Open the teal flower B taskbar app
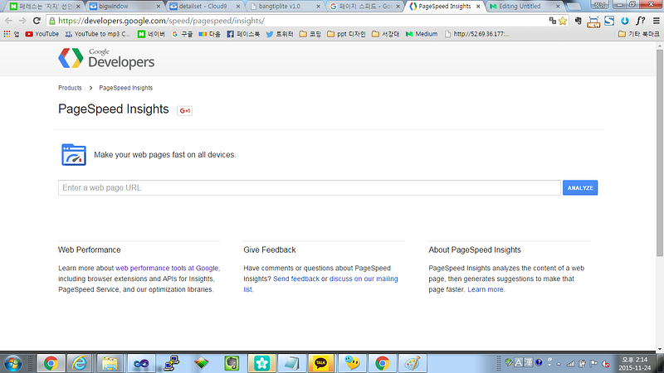 coord(261,363)
